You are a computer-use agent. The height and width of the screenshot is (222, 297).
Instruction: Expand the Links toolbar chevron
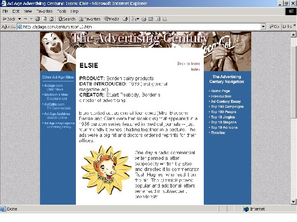pos(295,25)
